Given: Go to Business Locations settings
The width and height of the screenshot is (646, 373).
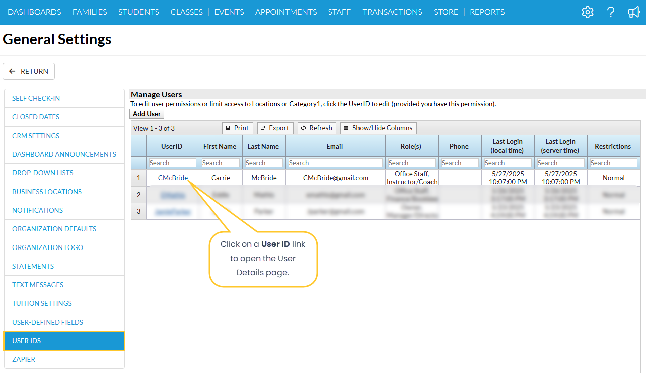Looking at the screenshot, I should pos(64,192).
